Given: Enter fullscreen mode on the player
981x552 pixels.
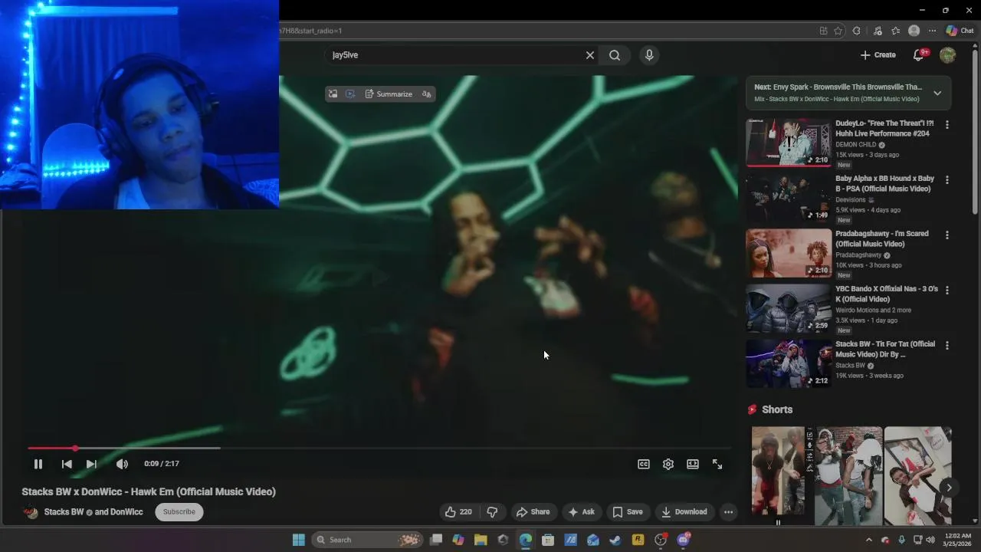Looking at the screenshot, I should click(717, 464).
